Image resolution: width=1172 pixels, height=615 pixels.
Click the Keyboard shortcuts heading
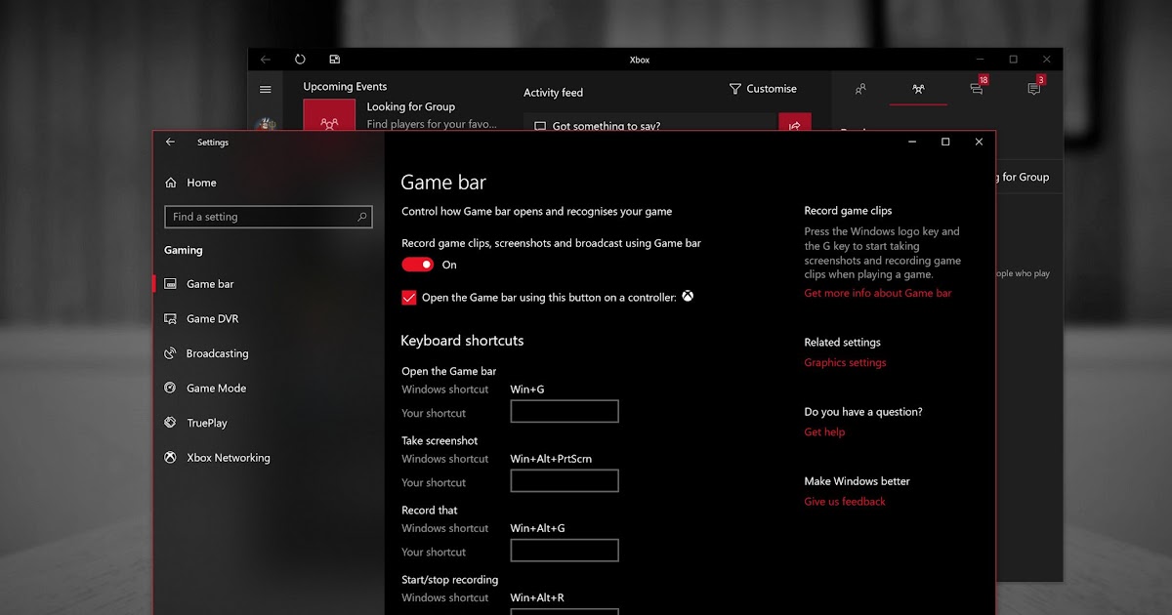pyautogui.click(x=462, y=341)
